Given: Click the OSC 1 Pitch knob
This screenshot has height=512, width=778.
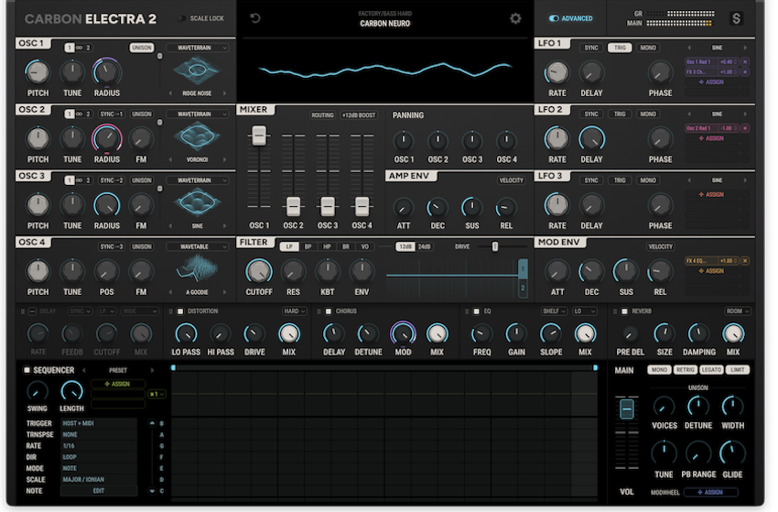Looking at the screenshot, I should (38, 72).
